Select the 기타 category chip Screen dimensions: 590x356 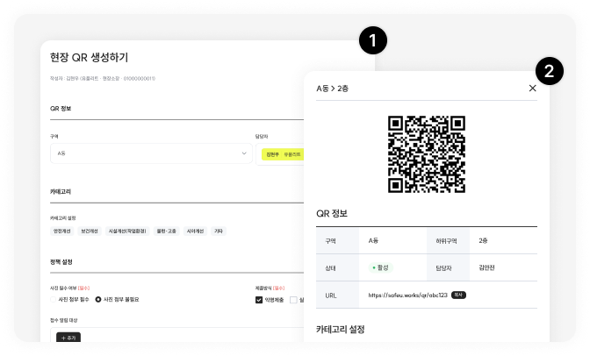click(x=219, y=231)
